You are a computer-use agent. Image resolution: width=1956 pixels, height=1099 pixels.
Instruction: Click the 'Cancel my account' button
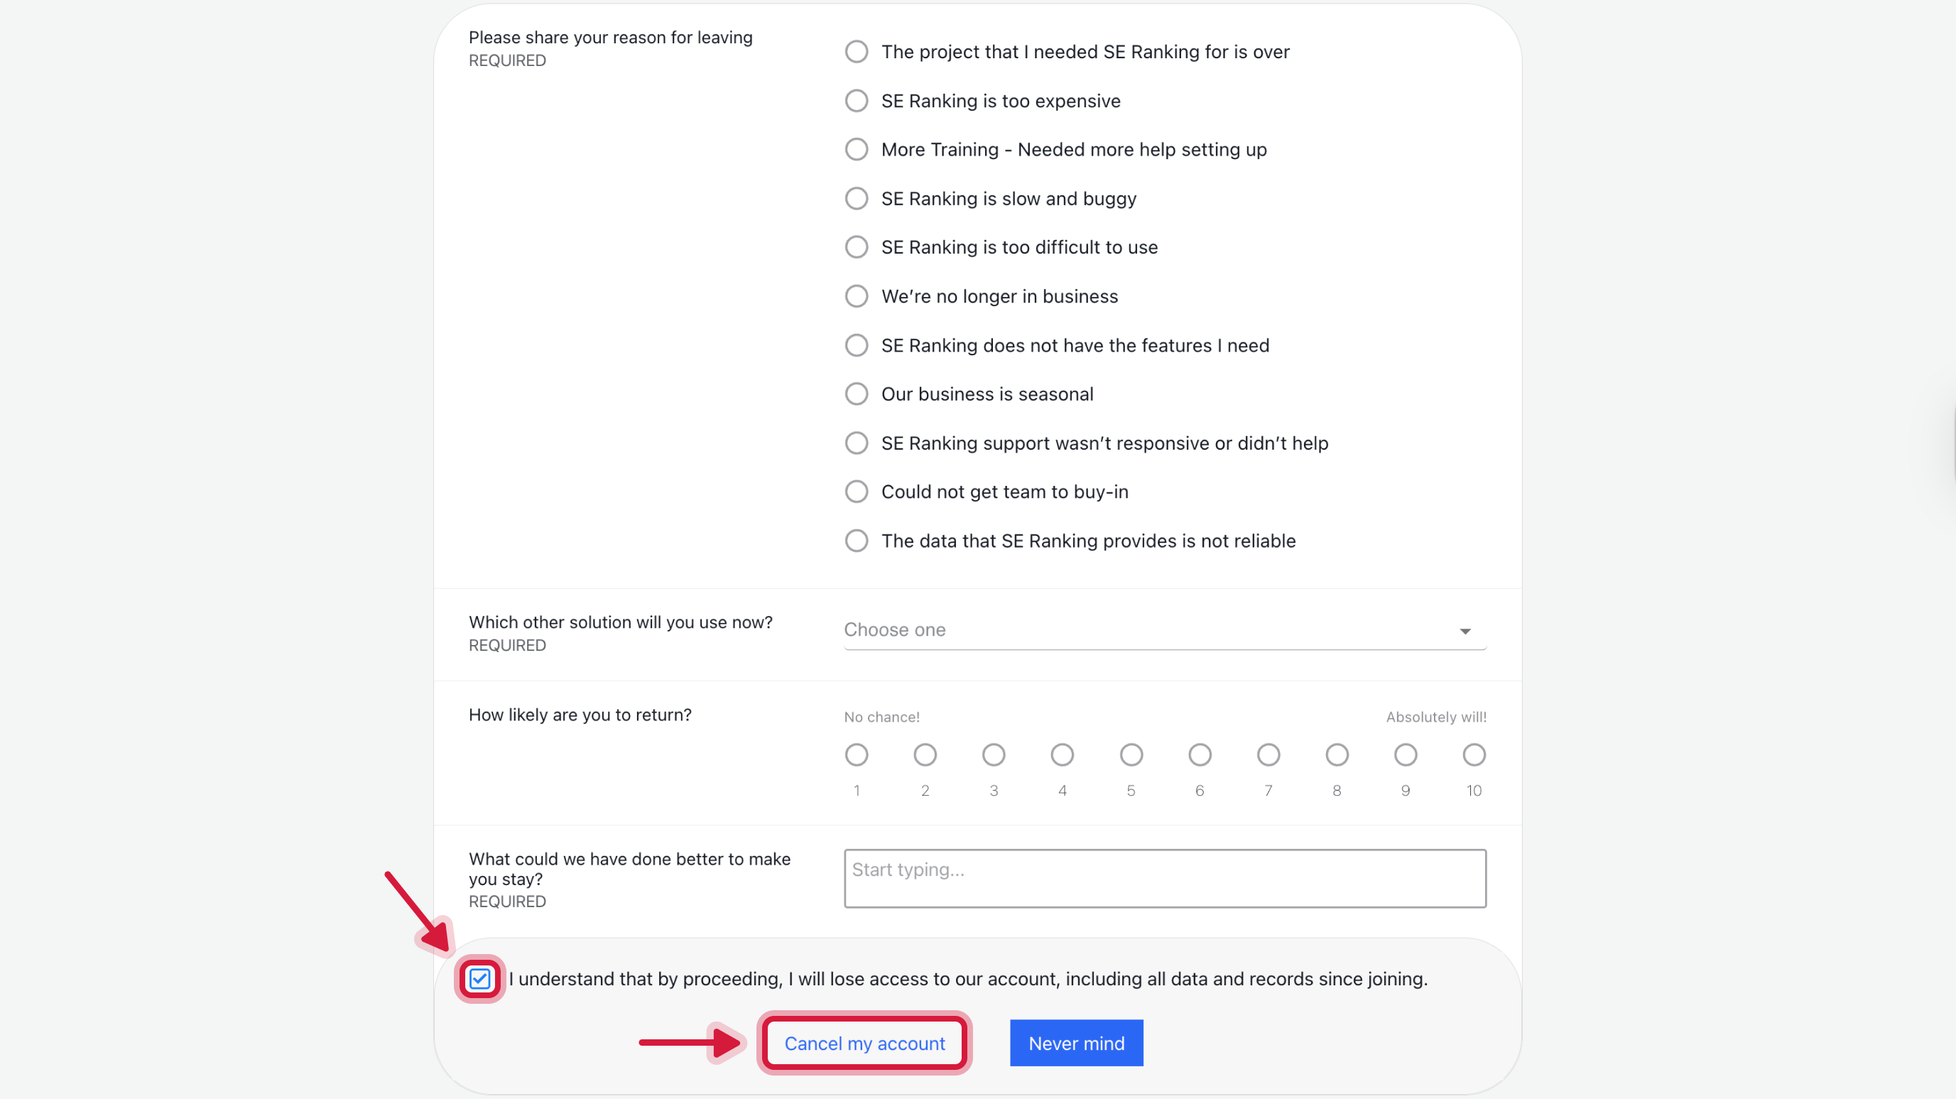[x=864, y=1044]
